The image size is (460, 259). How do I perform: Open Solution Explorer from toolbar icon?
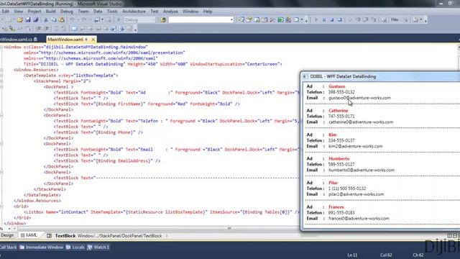pyautogui.click(x=241, y=19)
